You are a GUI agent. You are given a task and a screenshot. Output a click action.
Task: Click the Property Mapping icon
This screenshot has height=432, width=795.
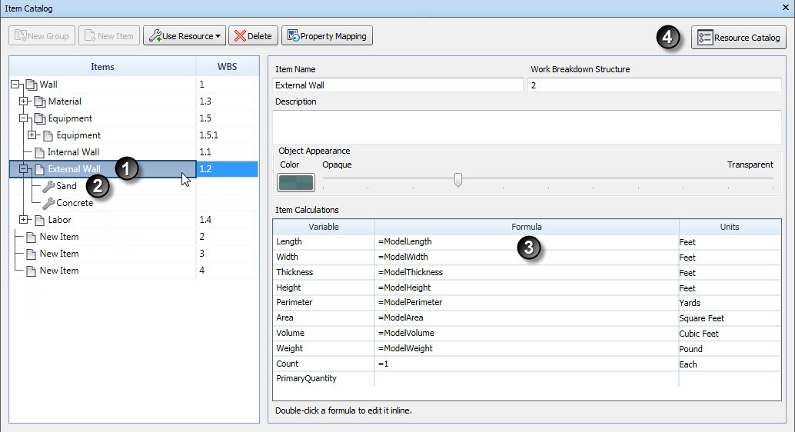tap(293, 35)
